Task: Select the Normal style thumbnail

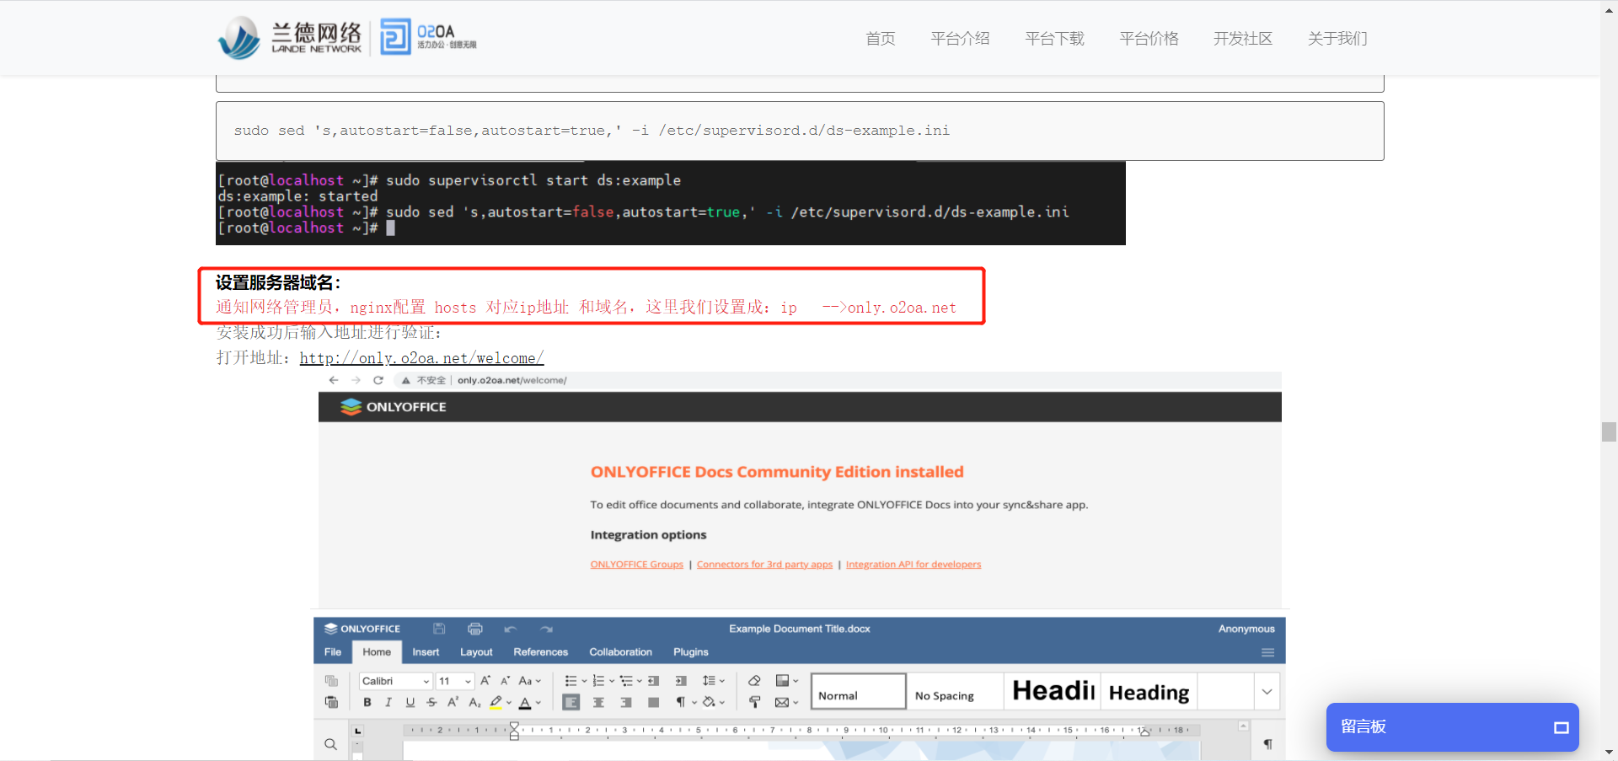Action: [x=859, y=692]
